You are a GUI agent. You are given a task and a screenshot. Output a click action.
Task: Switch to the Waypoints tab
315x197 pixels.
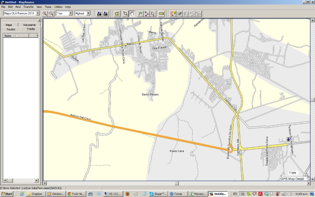(29, 25)
